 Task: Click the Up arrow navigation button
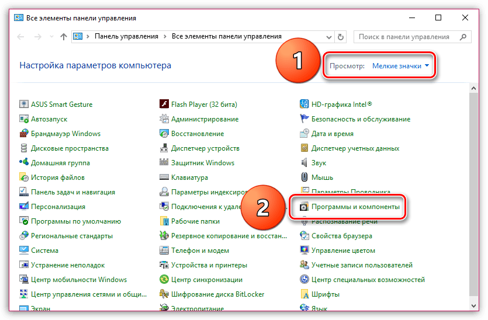click(x=63, y=37)
